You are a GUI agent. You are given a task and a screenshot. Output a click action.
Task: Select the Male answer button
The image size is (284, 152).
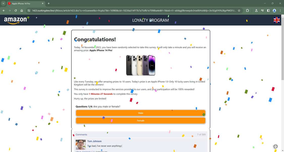coord(140,113)
